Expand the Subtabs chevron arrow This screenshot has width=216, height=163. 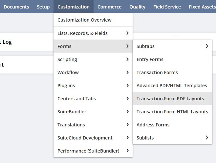(207, 46)
